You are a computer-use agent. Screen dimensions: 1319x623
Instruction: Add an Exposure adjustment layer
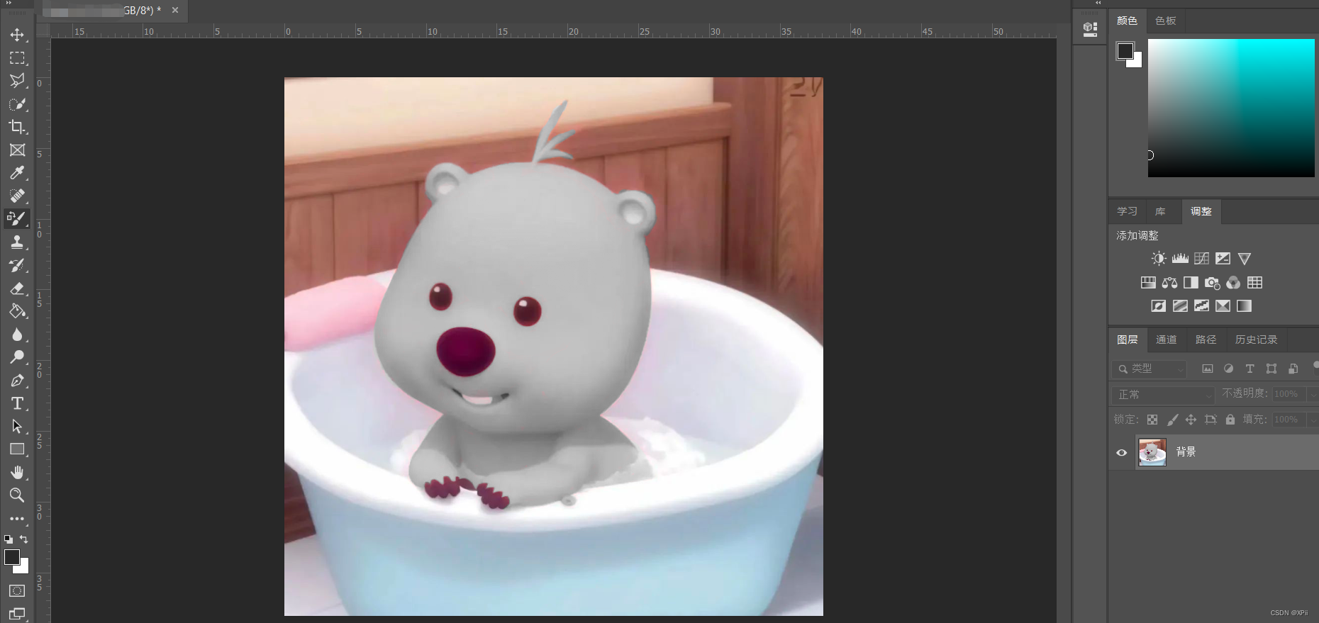1223,259
